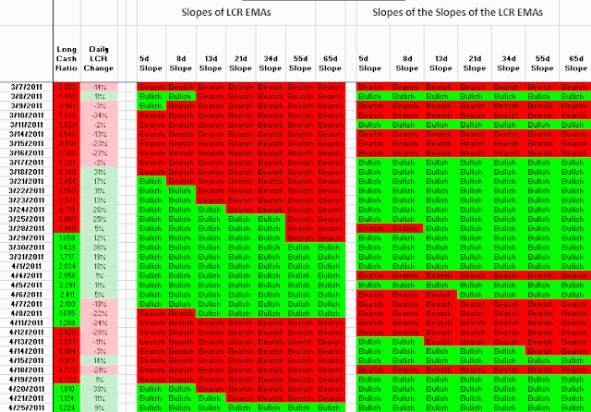Click the 3/8/2011 Bullish cell in 8d Slope
This screenshot has height=412, width=591.
point(181,96)
